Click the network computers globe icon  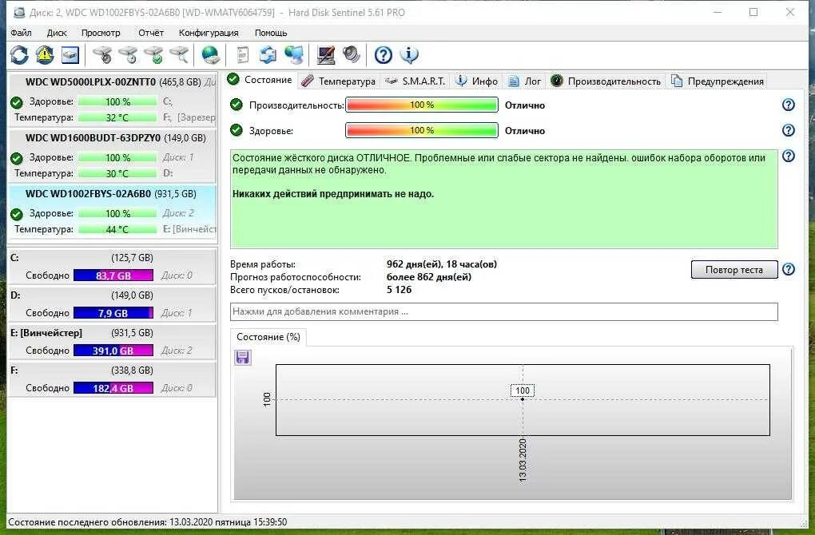pyautogui.click(x=294, y=54)
